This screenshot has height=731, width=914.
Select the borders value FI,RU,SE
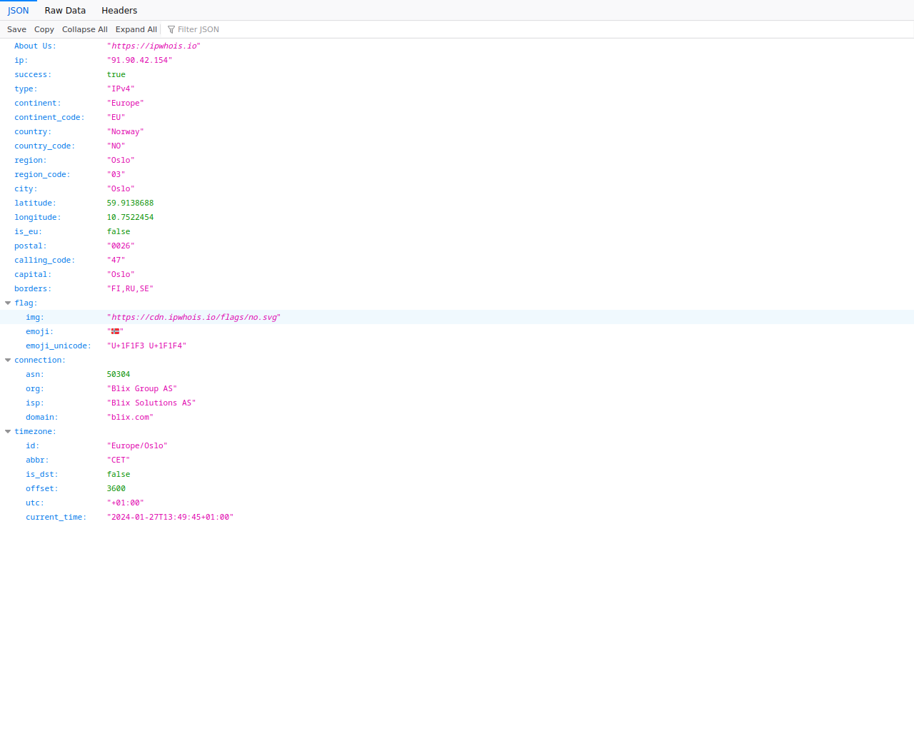click(131, 288)
